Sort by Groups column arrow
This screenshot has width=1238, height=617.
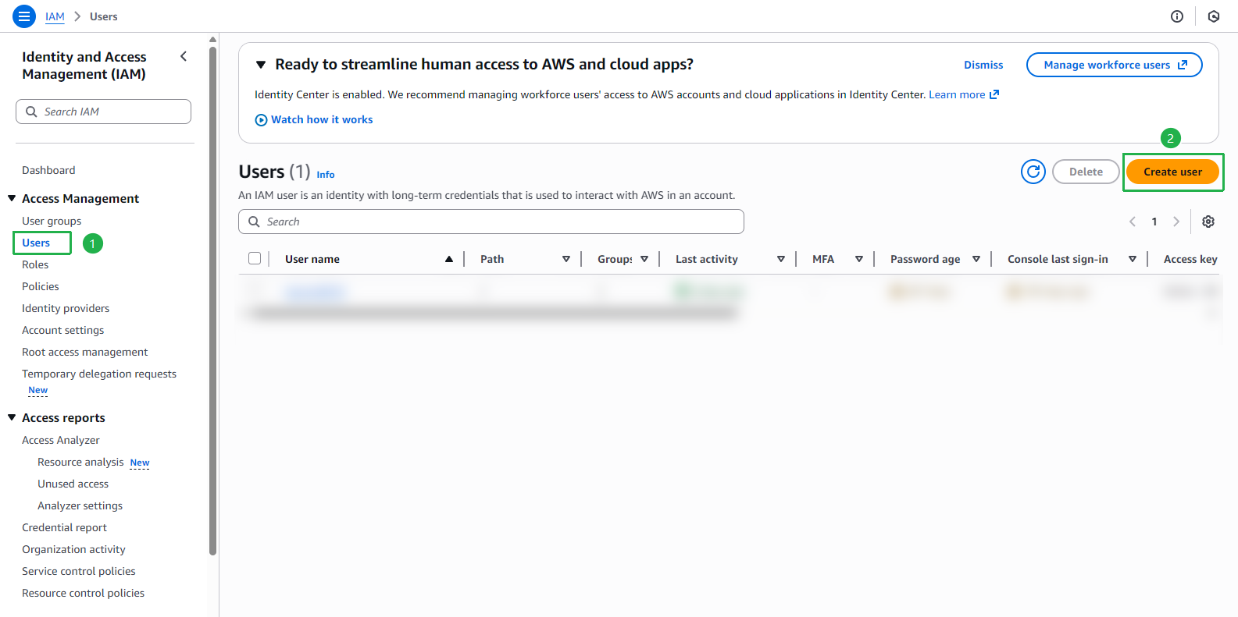point(644,259)
